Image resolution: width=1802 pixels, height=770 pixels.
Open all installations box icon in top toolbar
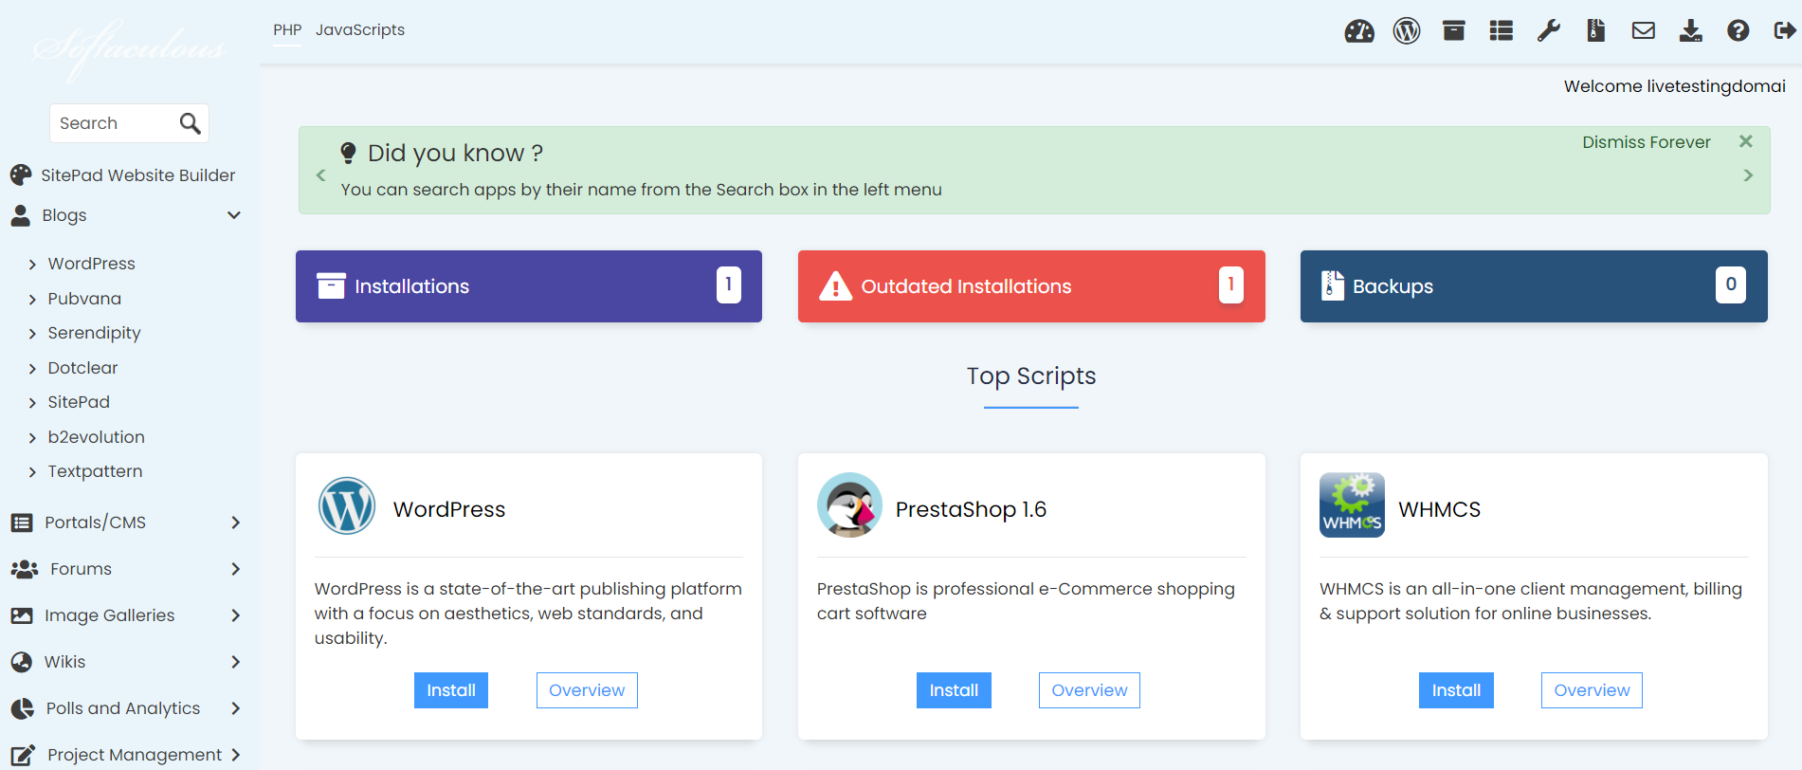[1454, 31]
